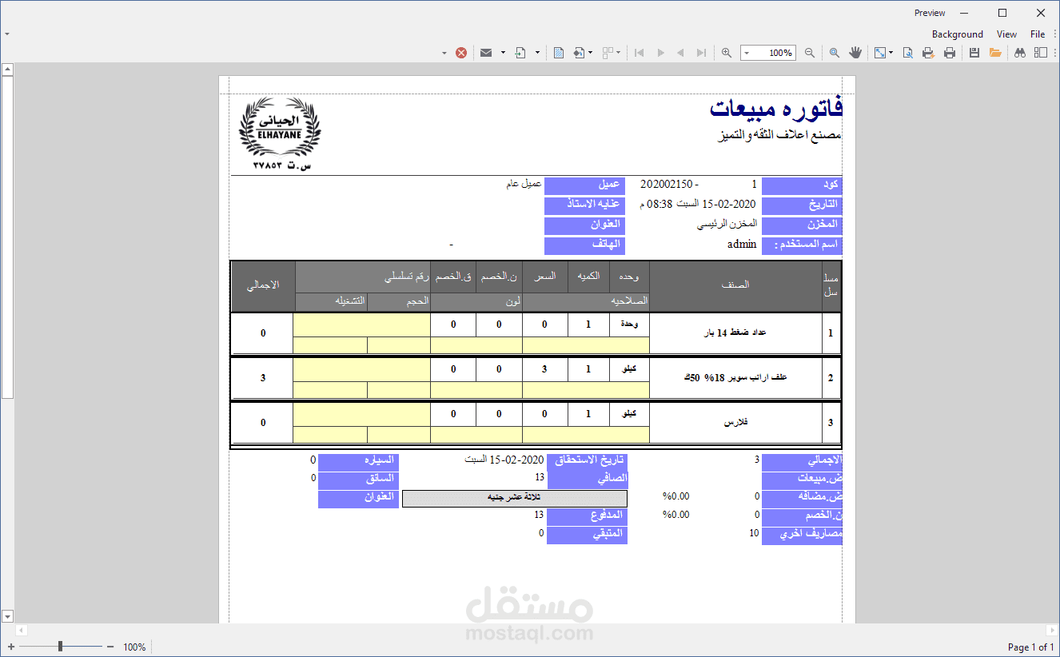This screenshot has height=657, width=1060.
Task: Click the 'المخزن الرئيسي' warehouse value
Action: (727, 224)
